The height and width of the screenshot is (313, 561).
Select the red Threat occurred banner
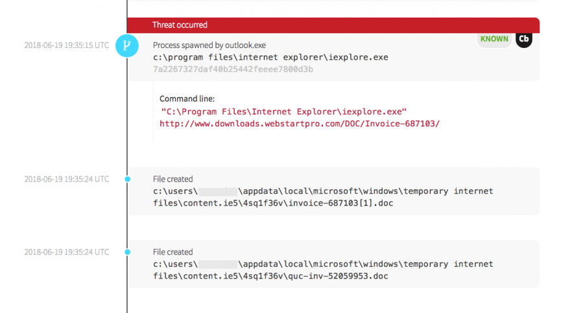333,25
